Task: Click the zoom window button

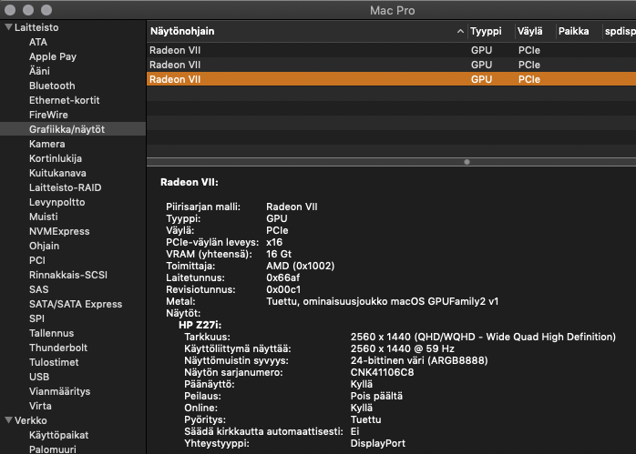Action: (x=46, y=10)
